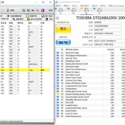
Task: Open the HD Tune drive selection dropdown
Action: click(x=2, y=10)
